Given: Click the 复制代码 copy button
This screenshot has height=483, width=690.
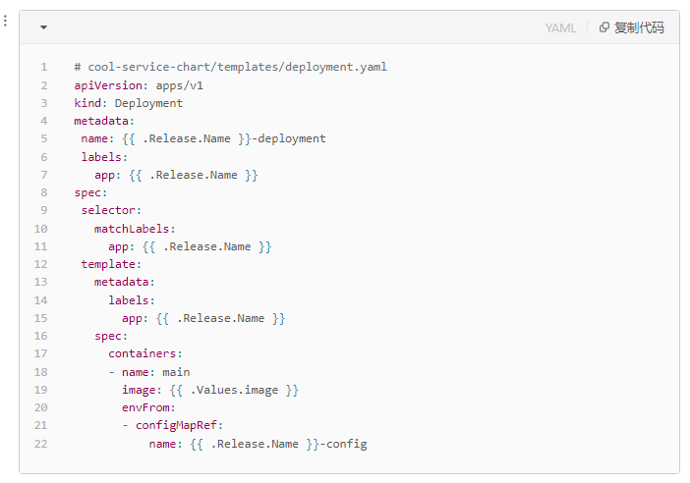Looking at the screenshot, I should 631,27.
